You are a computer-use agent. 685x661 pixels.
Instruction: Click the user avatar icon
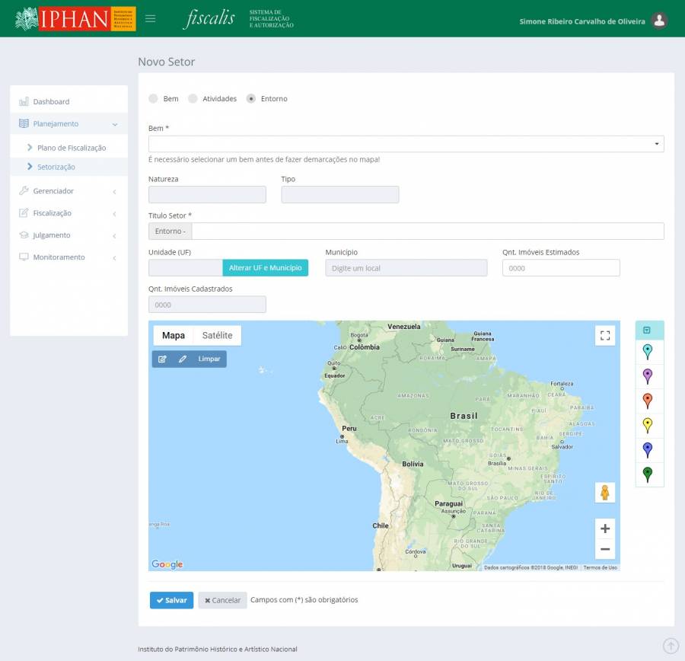pos(660,21)
